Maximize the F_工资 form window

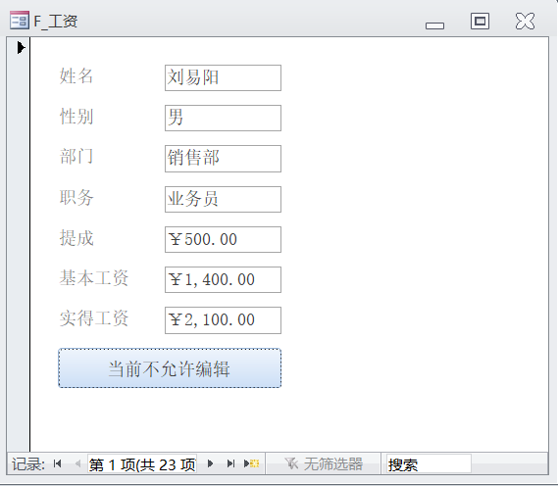click(480, 21)
